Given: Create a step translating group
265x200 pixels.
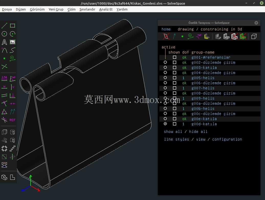Looking at the screenshot, I should [13, 149].
